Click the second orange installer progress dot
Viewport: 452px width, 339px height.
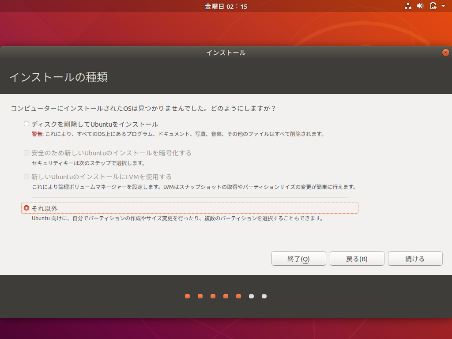click(x=200, y=296)
